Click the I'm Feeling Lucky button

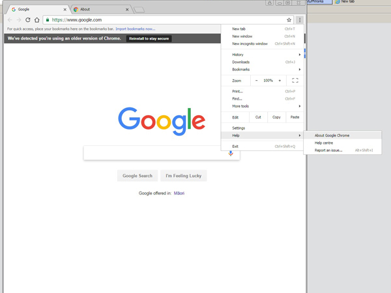click(x=184, y=176)
